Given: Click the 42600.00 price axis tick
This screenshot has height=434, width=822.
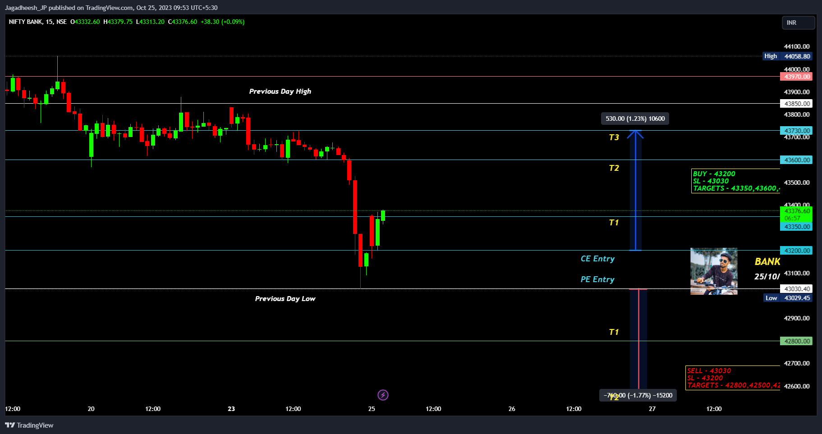Looking at the screenshot, I should 797,386.
